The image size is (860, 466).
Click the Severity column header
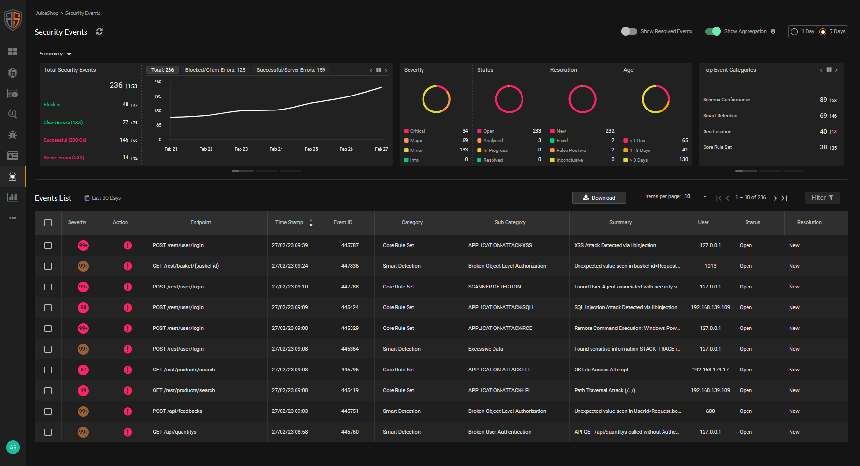[77, 223]
